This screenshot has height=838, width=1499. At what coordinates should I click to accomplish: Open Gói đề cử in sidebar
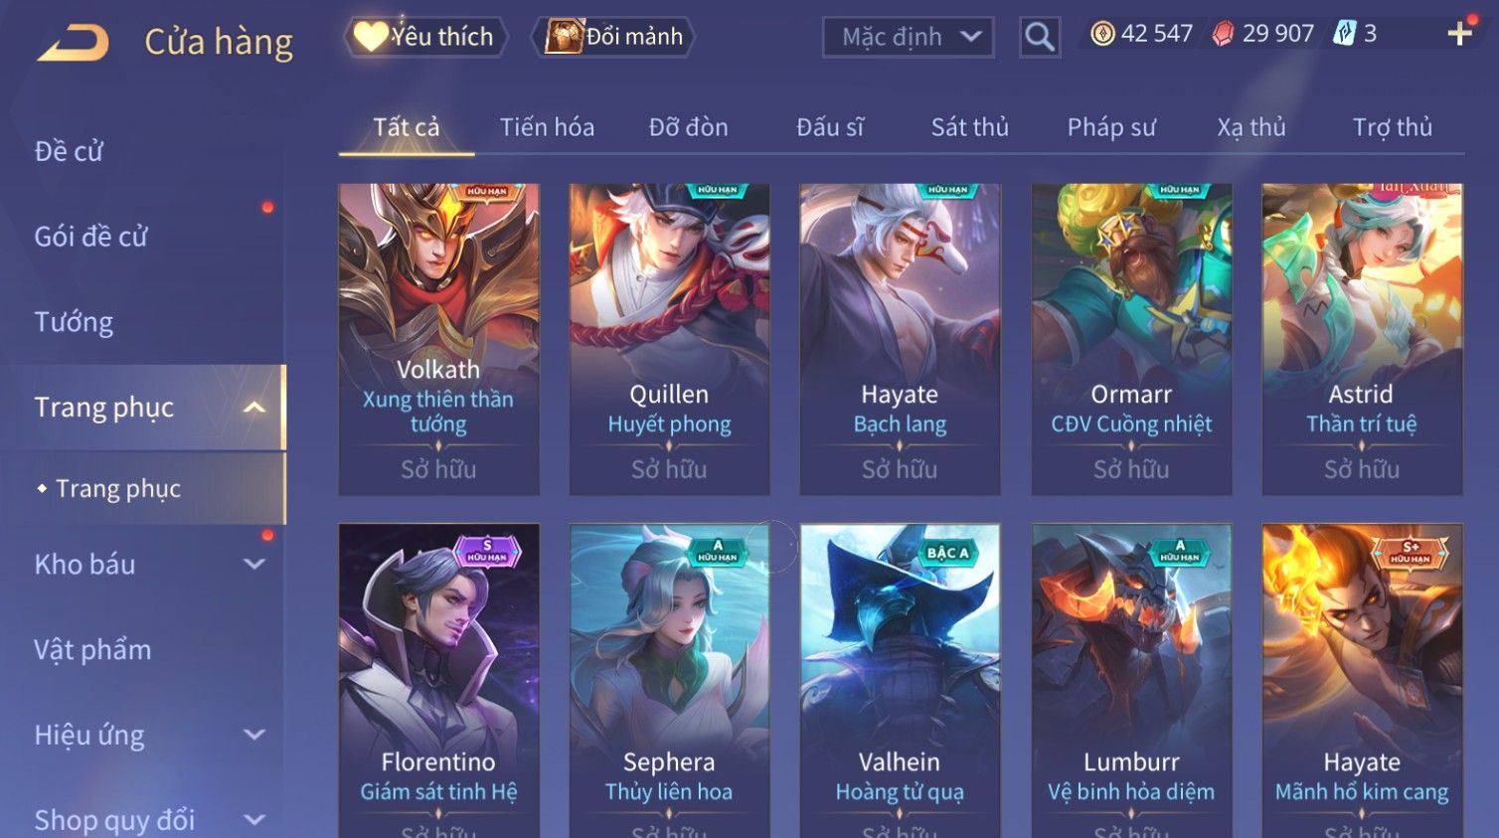90,237
